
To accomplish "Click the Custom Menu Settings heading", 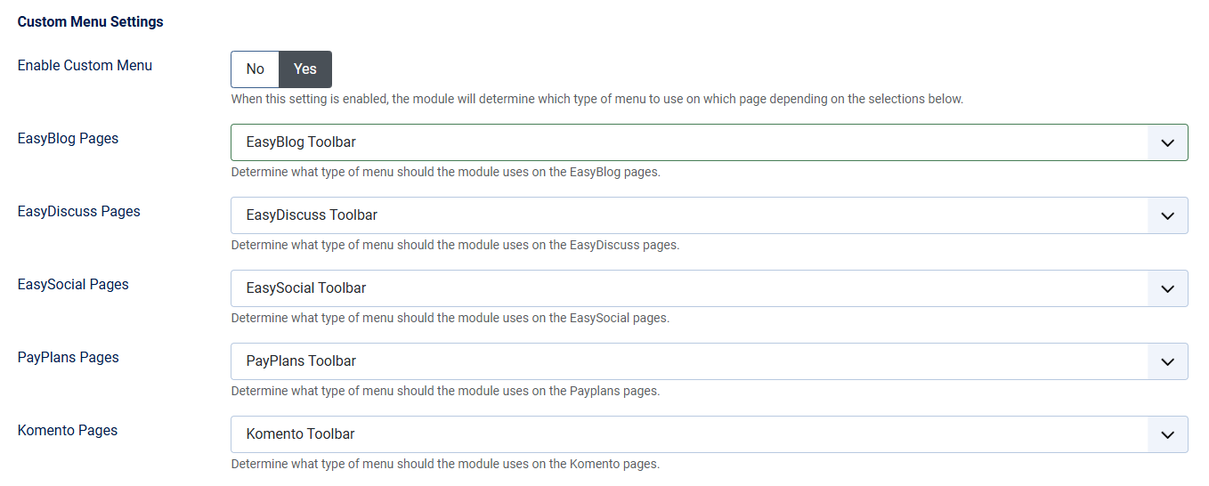I will pos(91,21).
